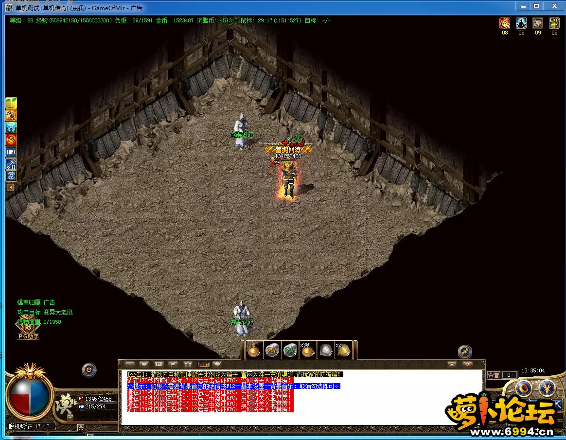Open the CHAT sidebar button
Screen dimensions: 566x440
(x=11, y=152)
